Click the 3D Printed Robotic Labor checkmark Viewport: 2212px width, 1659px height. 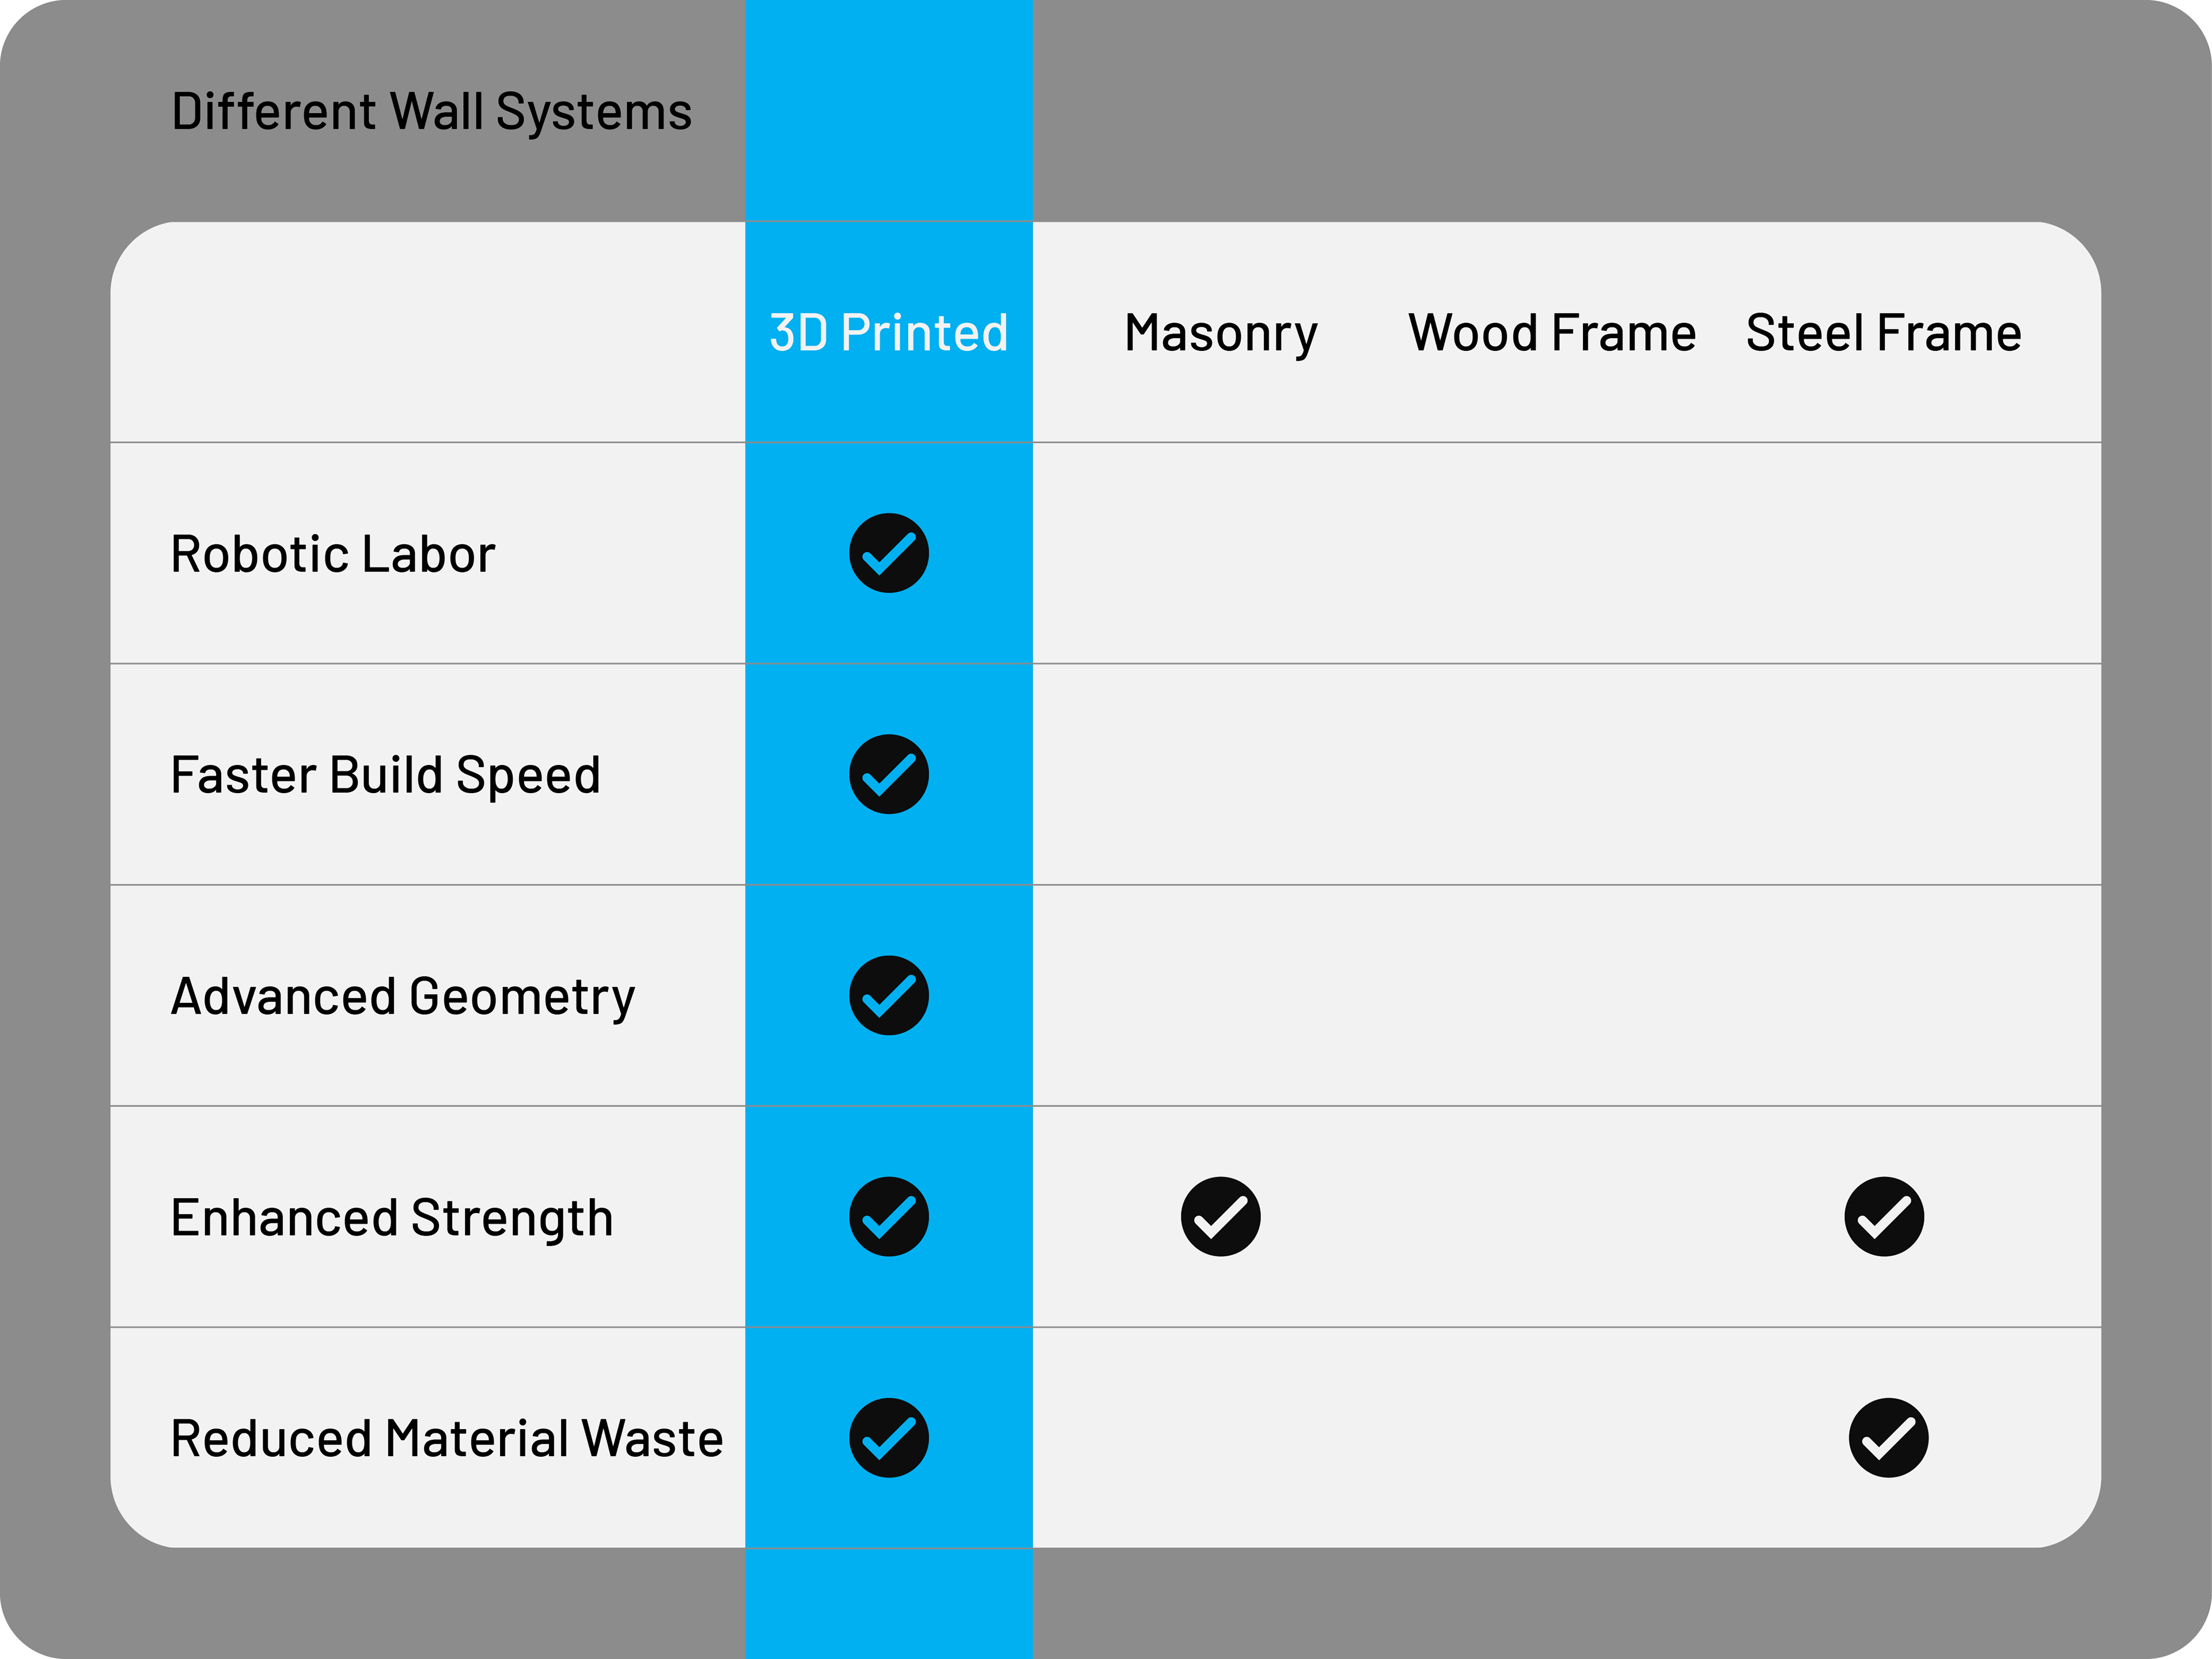(888, 553)
